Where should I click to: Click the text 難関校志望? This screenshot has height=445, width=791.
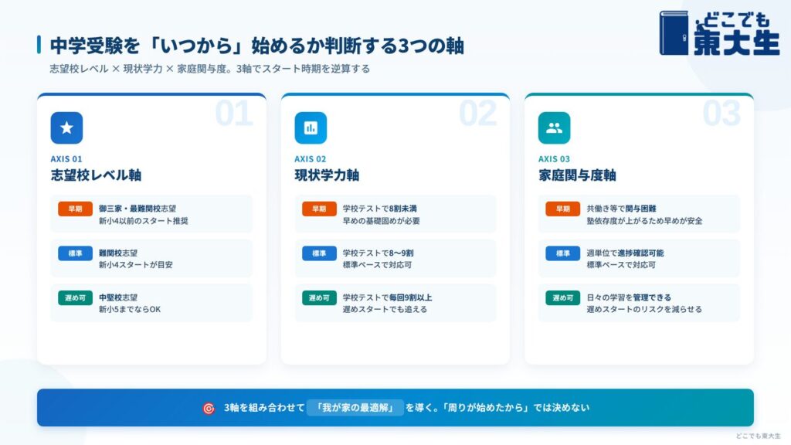click(118, 253)
